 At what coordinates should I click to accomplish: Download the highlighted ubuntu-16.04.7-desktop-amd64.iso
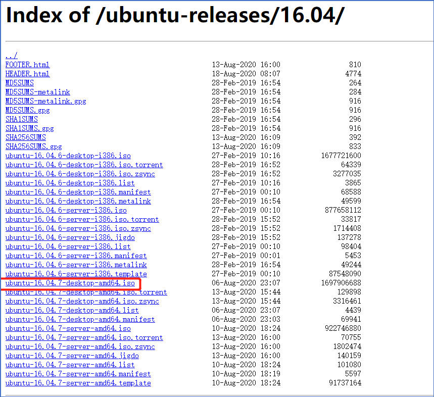(69, 283)
